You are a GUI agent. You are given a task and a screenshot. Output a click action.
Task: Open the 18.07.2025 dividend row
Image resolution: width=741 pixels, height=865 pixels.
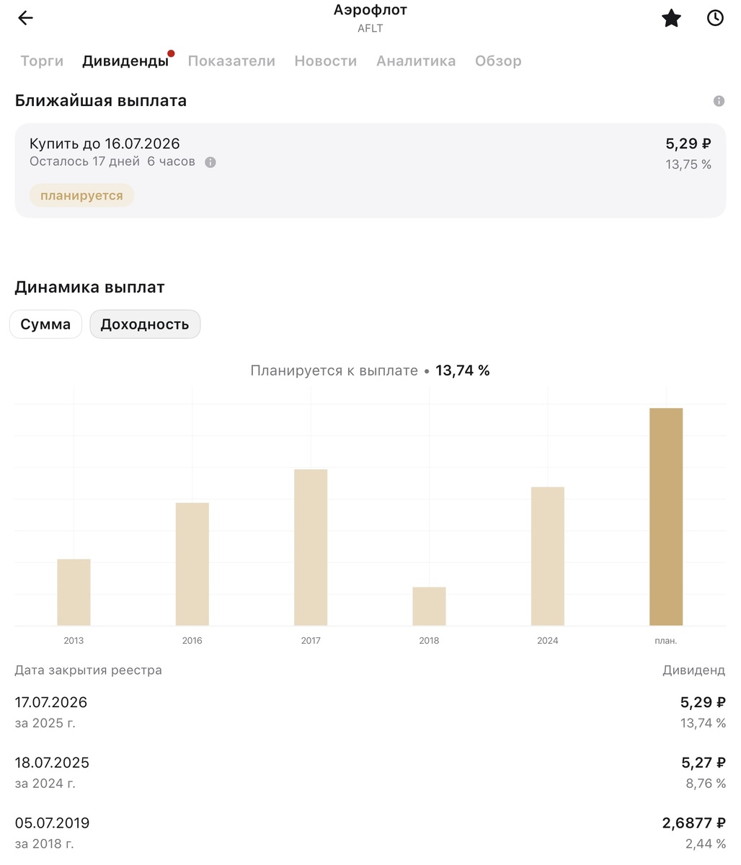coord(370,772)
